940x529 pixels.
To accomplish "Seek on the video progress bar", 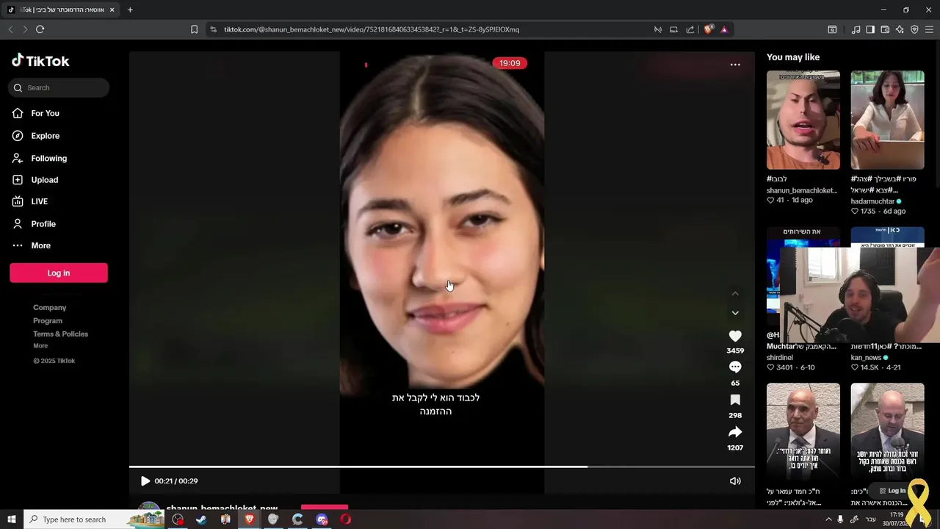I will pos(442,467).
